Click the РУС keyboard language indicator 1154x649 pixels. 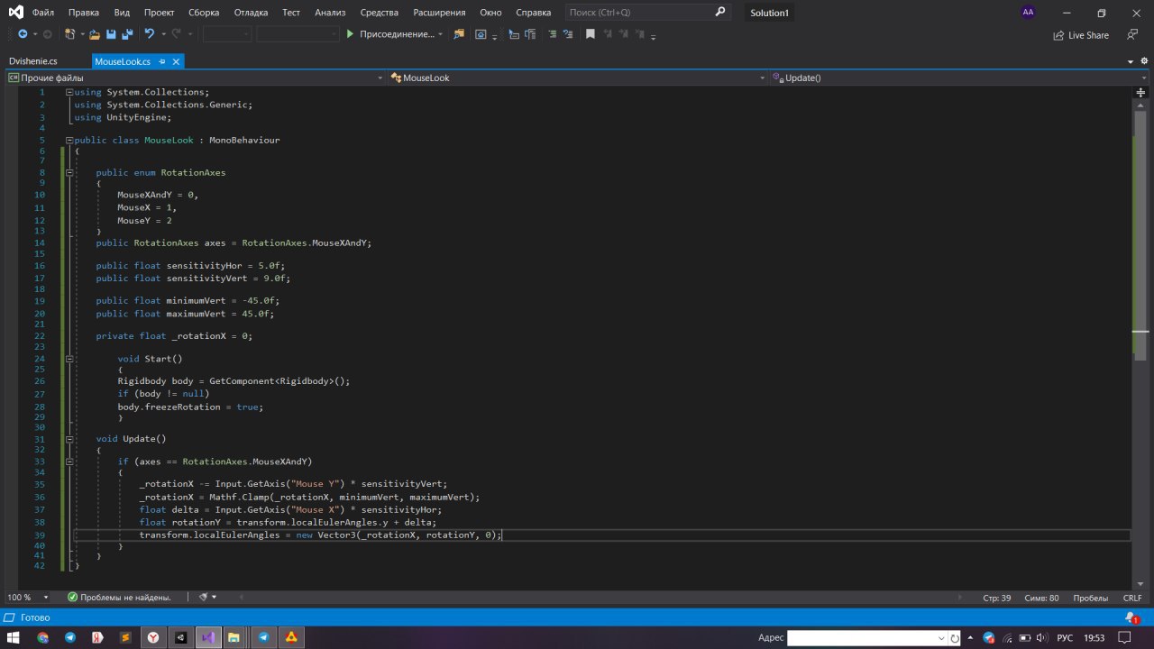click(1065, 637)
